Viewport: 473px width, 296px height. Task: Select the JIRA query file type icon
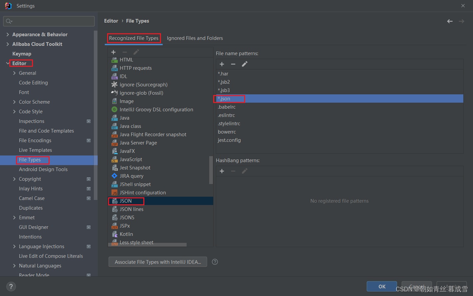pos(114,176)
